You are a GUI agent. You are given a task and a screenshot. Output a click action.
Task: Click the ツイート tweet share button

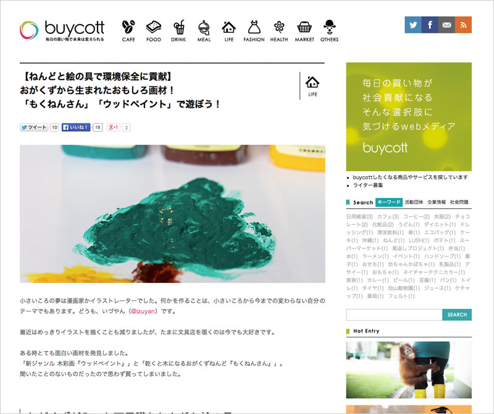coord(34,127)
